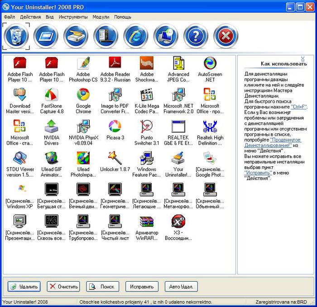The width and height of the screenshot is (317, 307).
Task: Open the Вид menu
Action: pyautogui.click(x=49, y=17)
